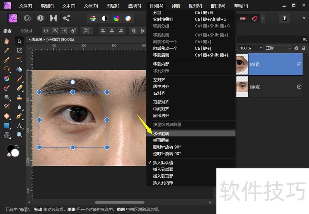This screenshot has height=214, width=309.
Task: Select the Color Picker eyedropper tool
Action: coord(7,51)
